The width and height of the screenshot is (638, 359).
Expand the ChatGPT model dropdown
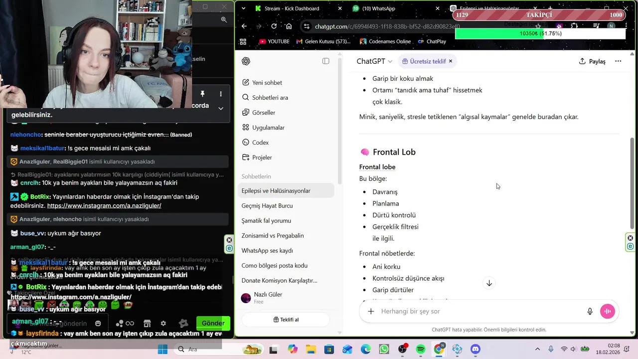(x=374, y=61)
